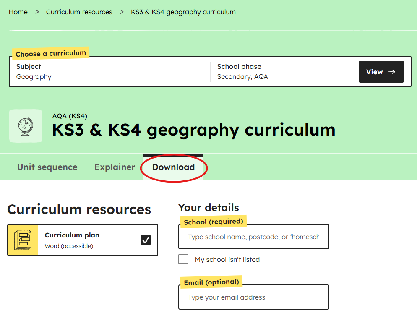Click the arrow icon in View button

point(391,72)
